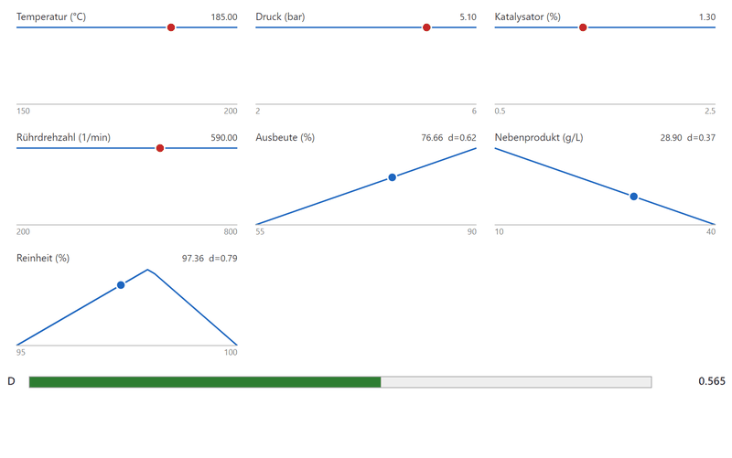Click the Ausbeute readout 76.66 d=0.62
This screenshot has width=732, height=458.
pyautogui.click(x=448, y=138)
